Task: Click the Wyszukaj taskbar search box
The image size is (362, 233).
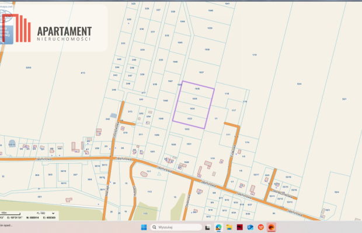Action: (x=170, y=226)
